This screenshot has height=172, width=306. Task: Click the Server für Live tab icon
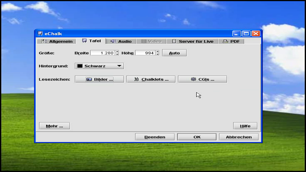point(174,41)
